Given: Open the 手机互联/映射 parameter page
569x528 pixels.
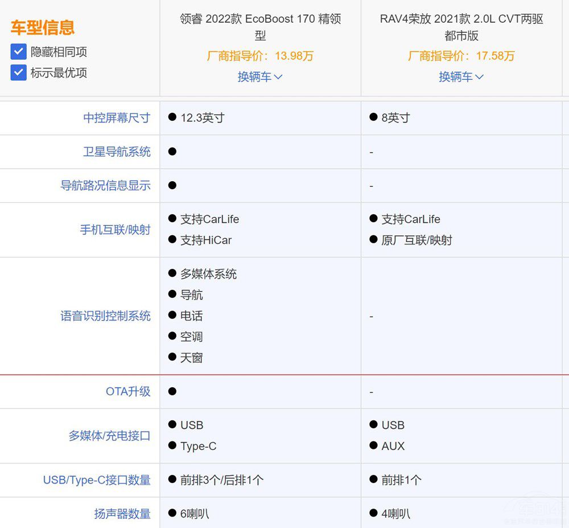Looking at the screenshot, I should pos(115,230).
